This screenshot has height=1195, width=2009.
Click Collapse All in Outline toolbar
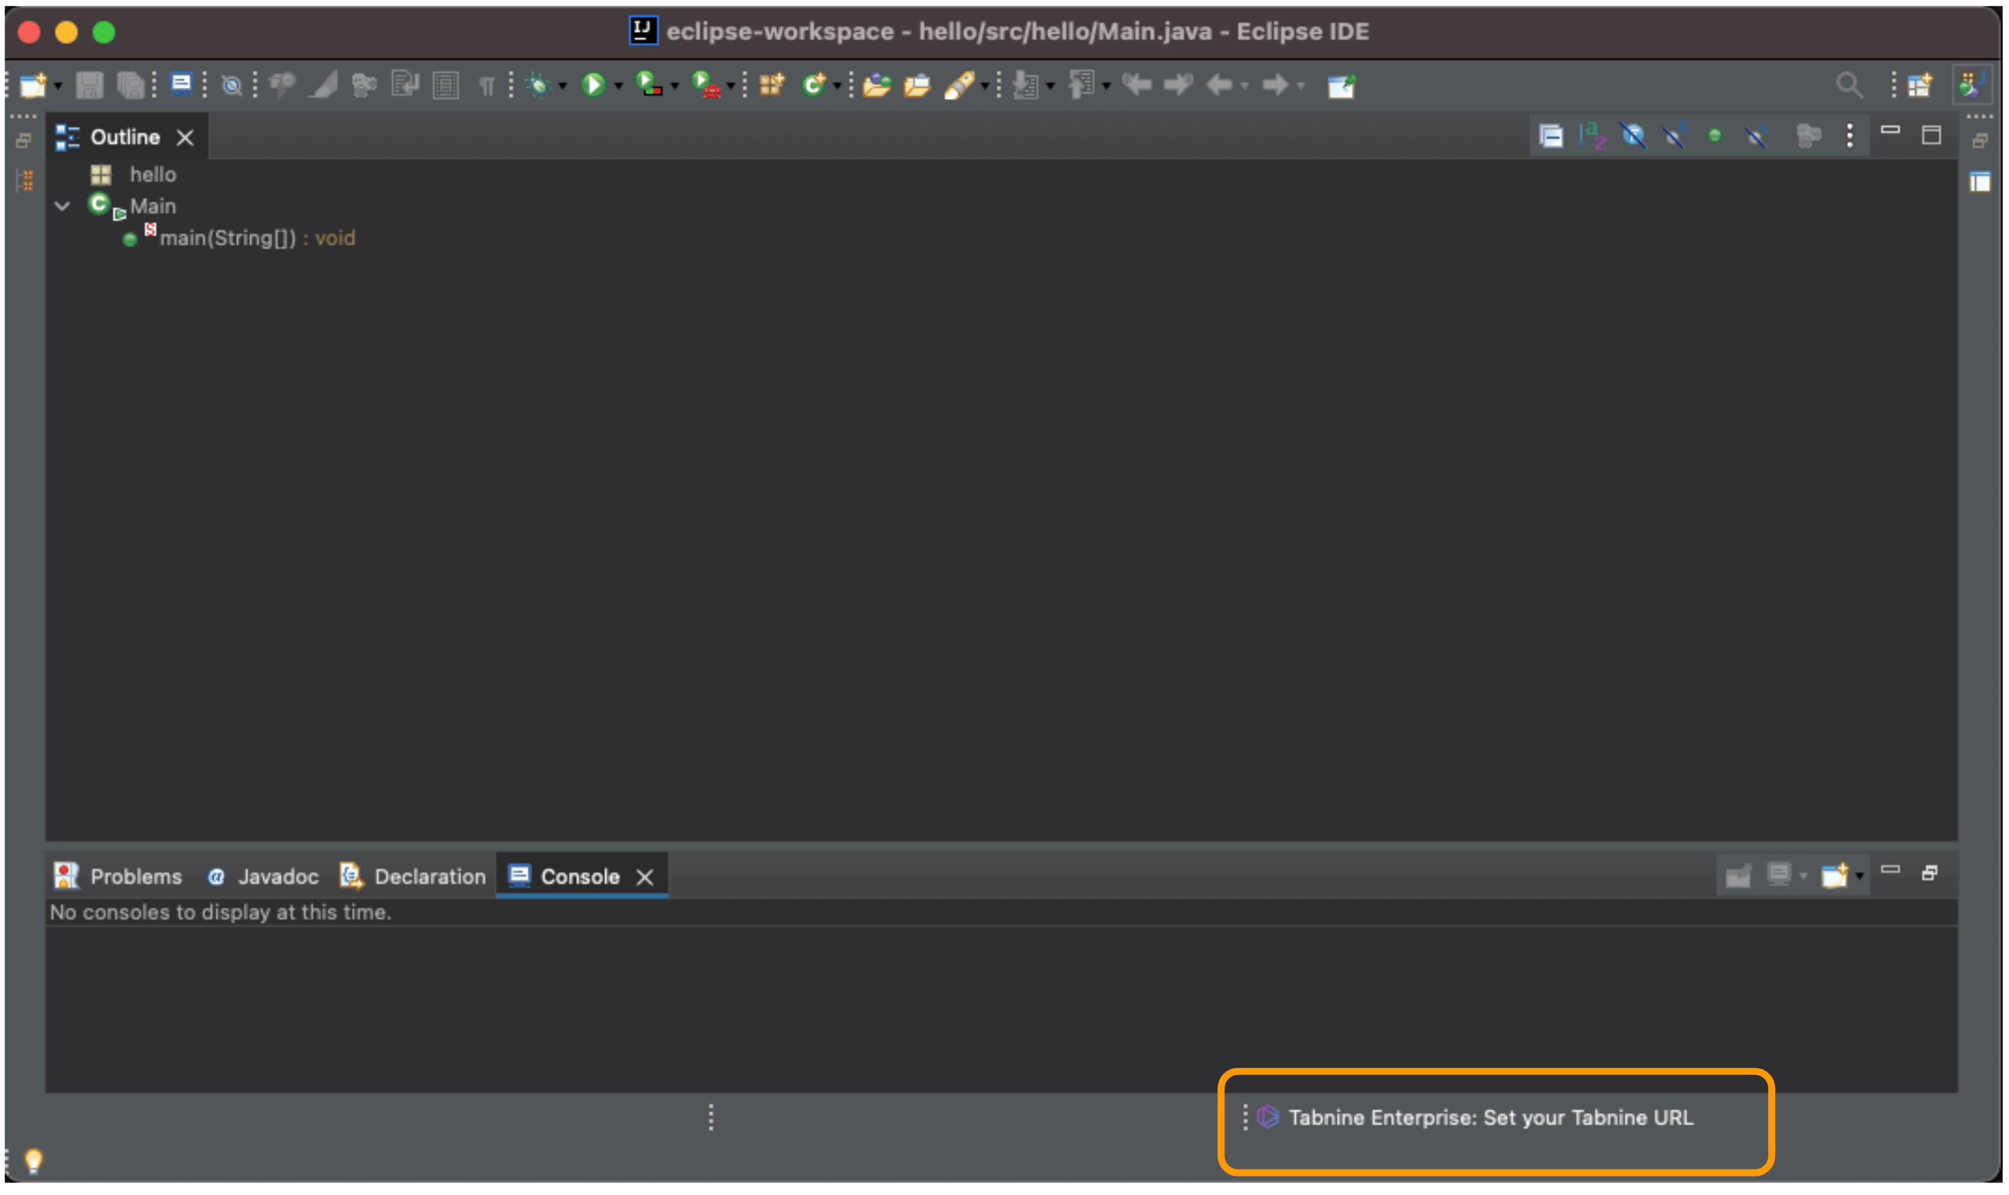1551,136
